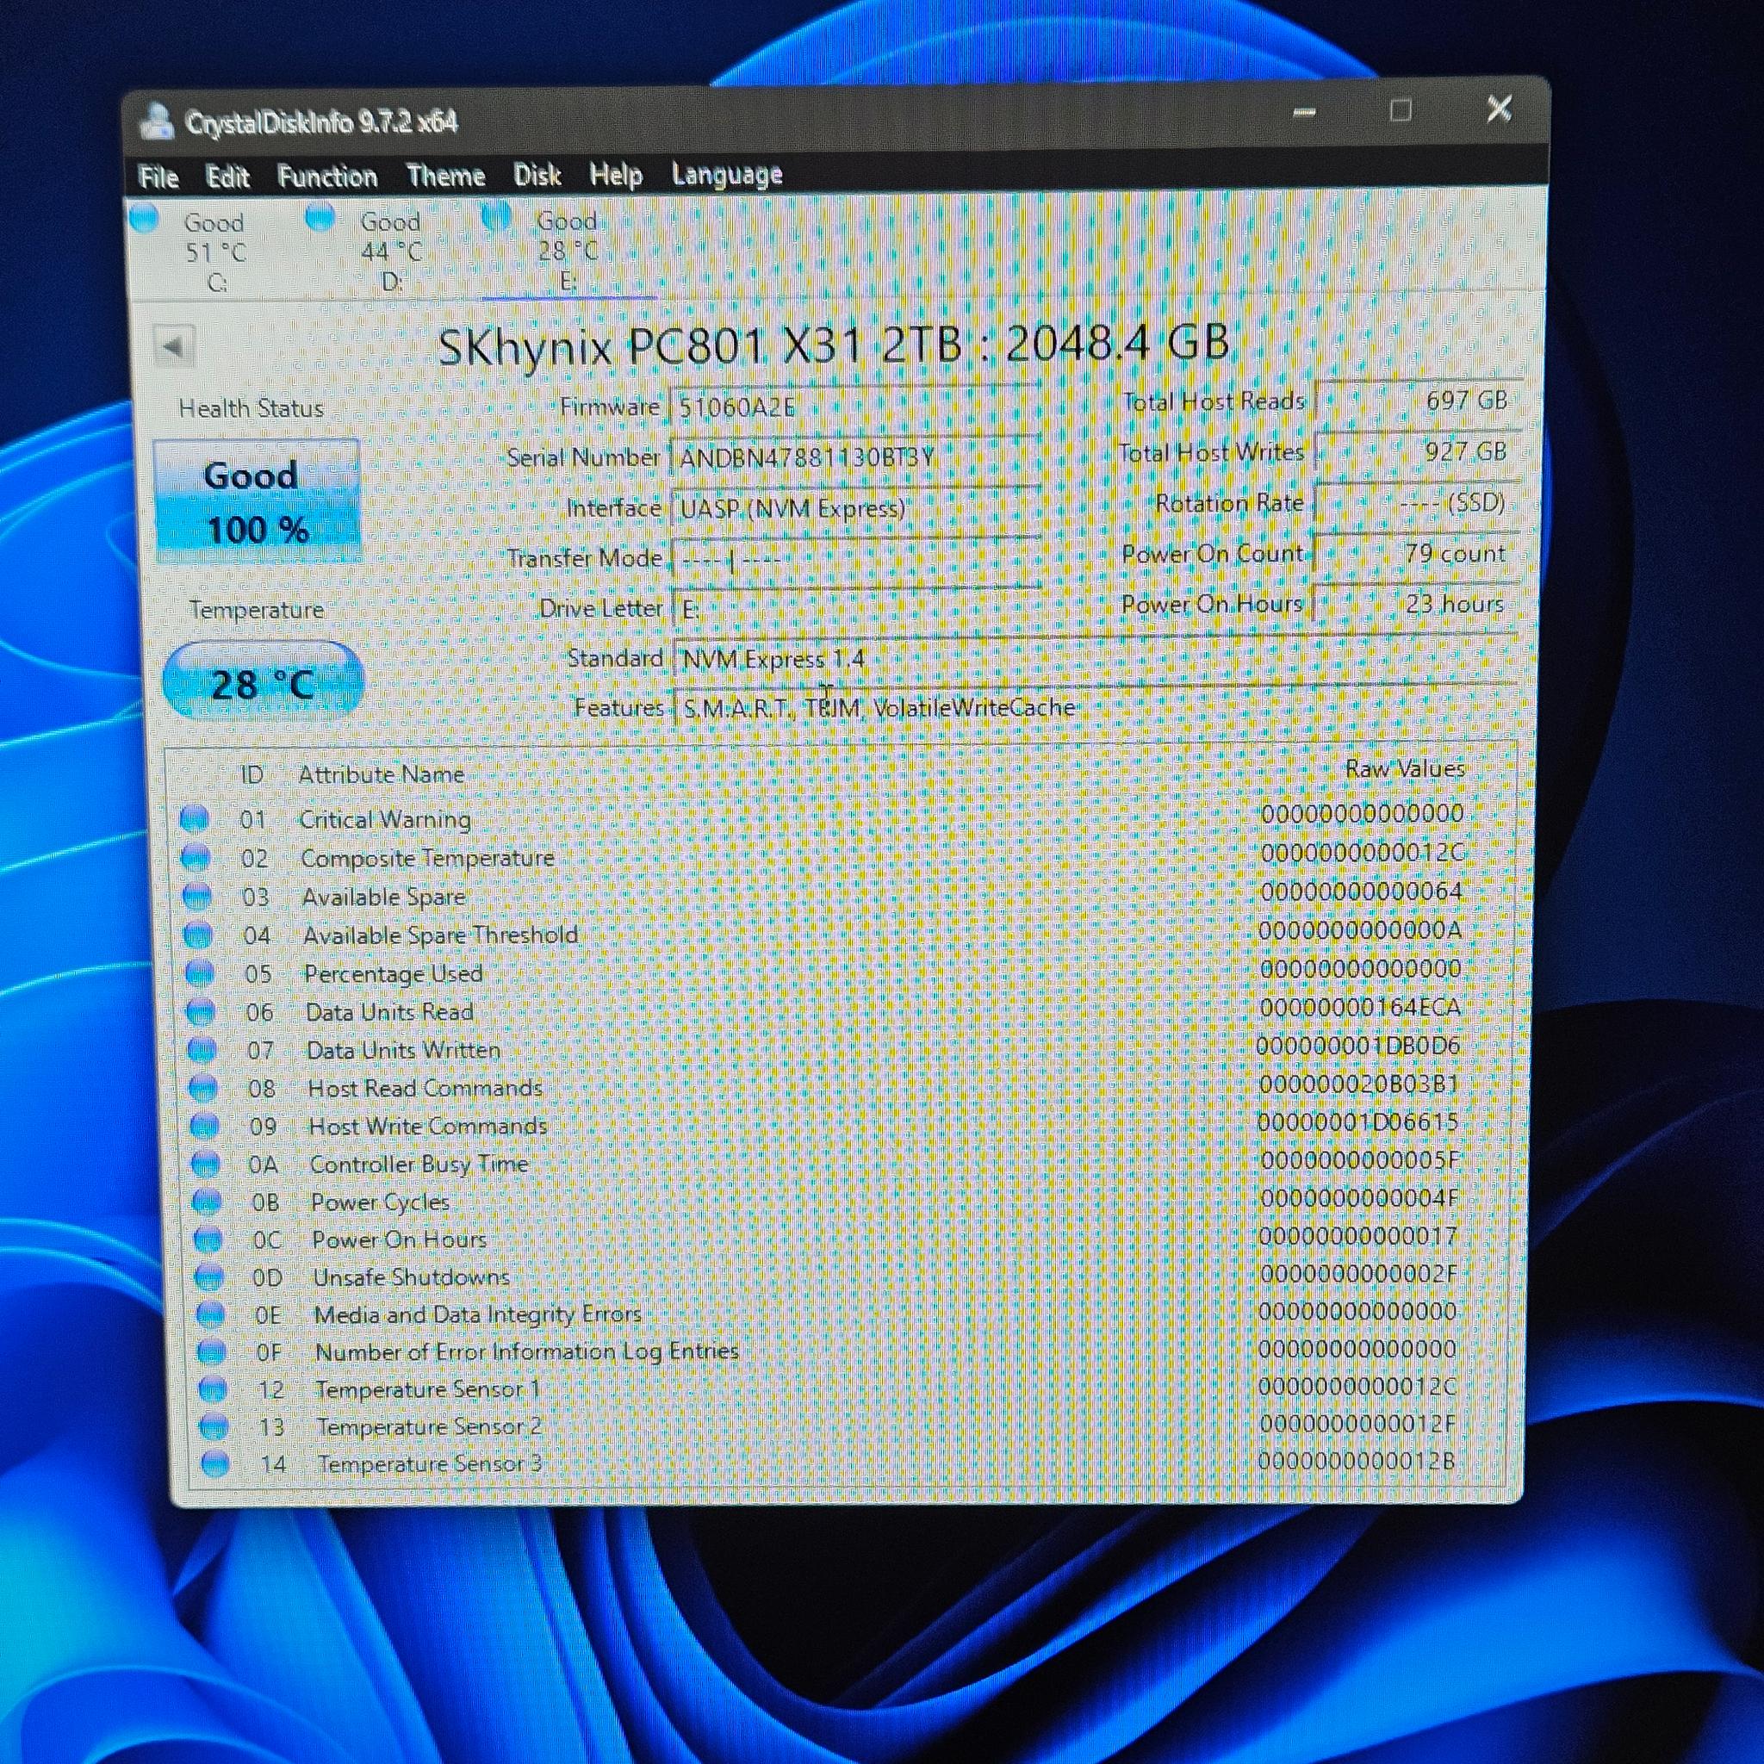Screen dimensions: 1764x1764
Task: Click status dot of Temperature Sensor 3 row
Action: pyautogui.click(x=214, y=1464)
